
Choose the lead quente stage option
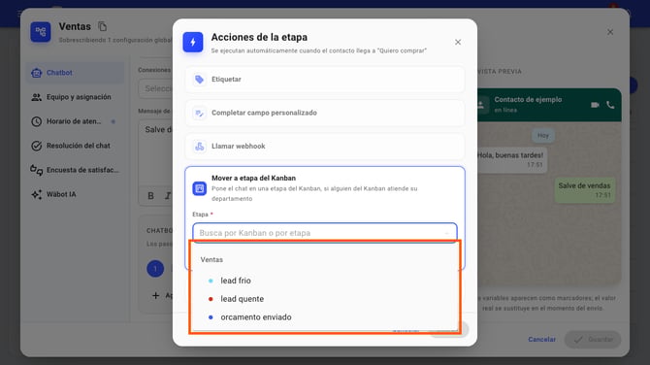[x=325, y=299]
